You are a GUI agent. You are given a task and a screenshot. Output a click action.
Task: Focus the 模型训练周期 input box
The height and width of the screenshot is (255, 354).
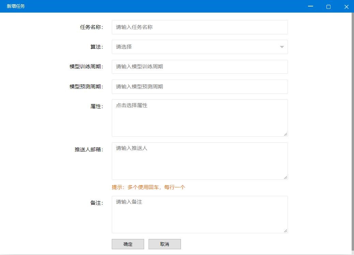199,67
